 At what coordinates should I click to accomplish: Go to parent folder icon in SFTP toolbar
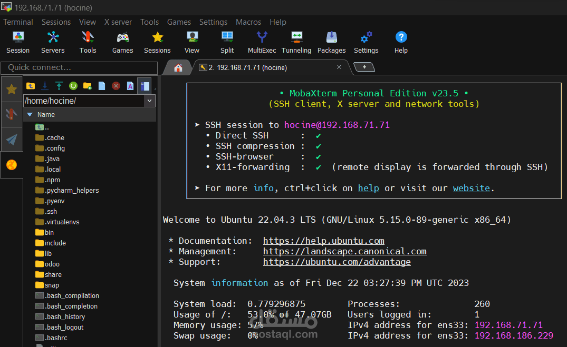coord(31,86)
